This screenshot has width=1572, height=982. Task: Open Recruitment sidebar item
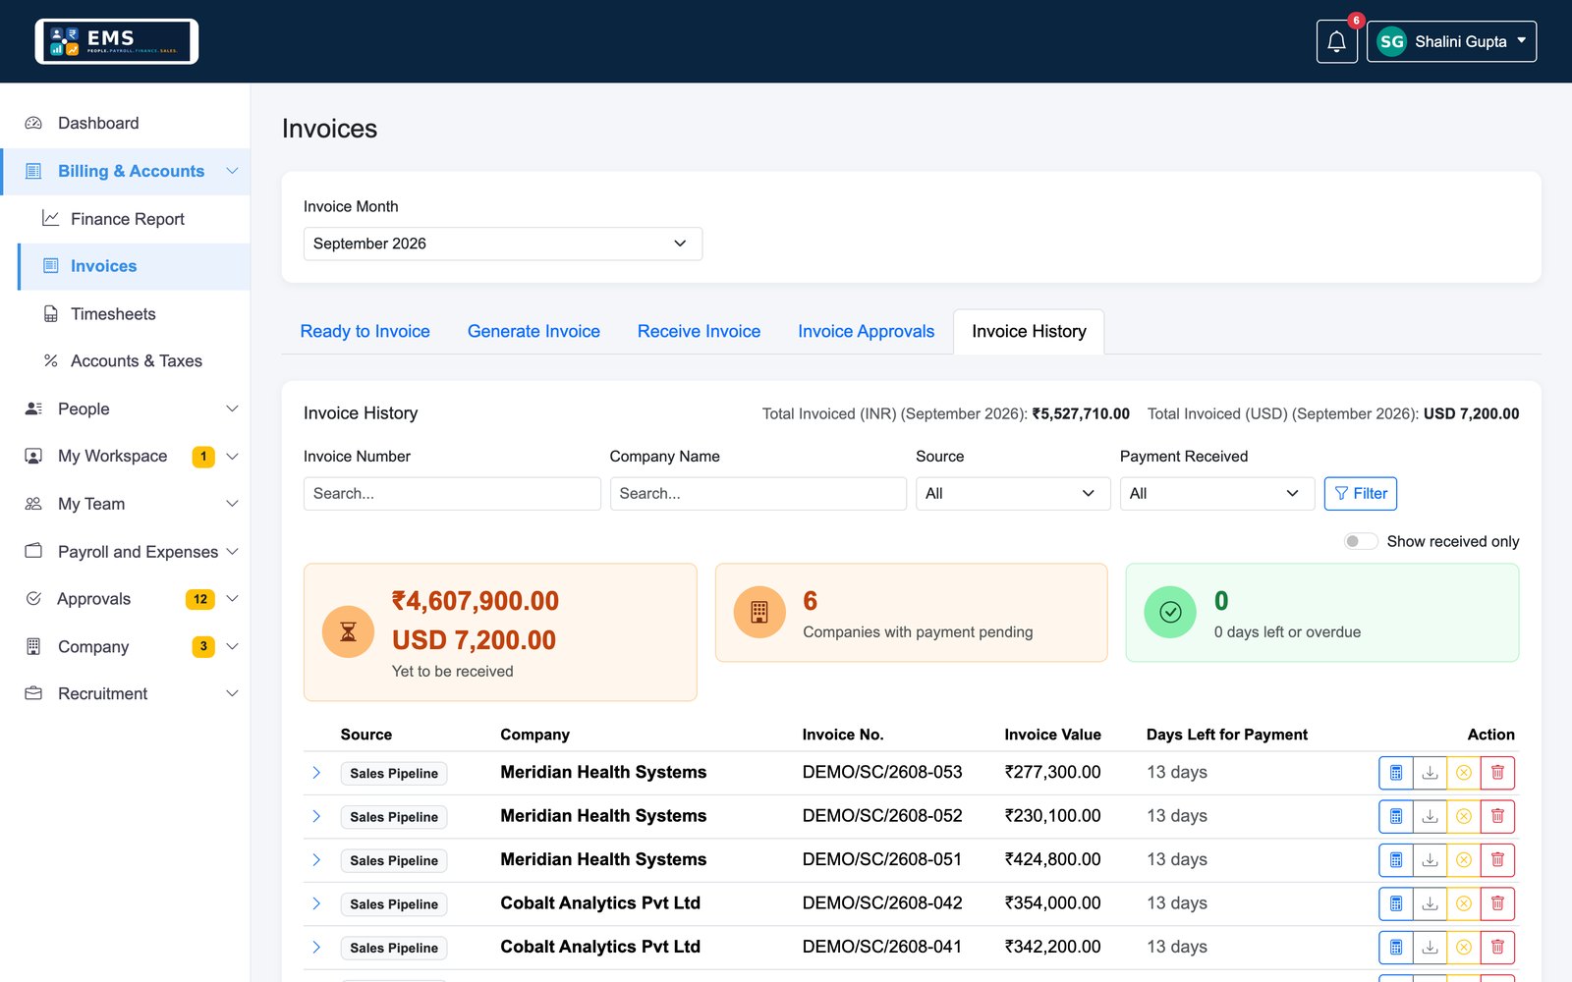pos(125,693)
